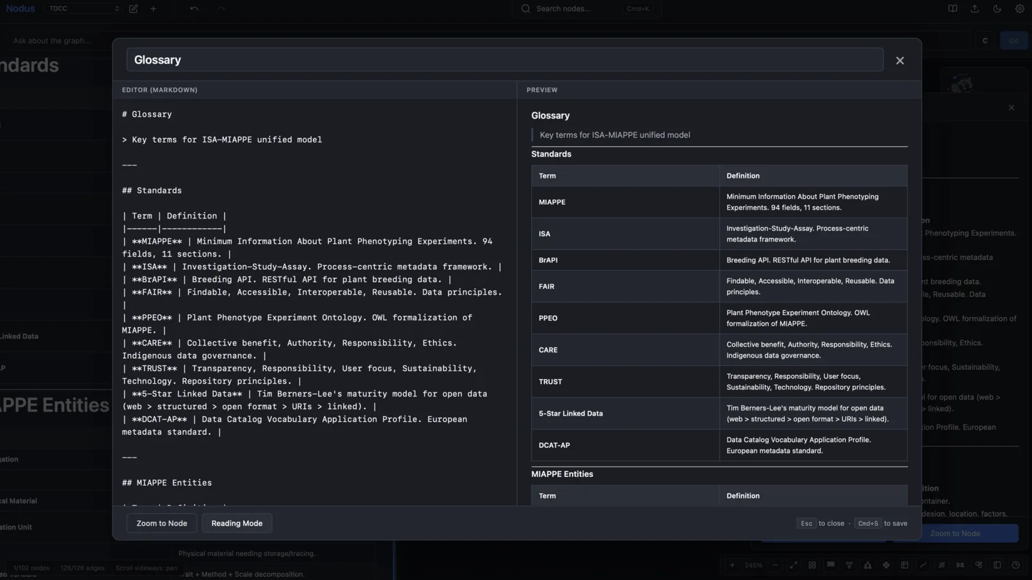The width and height of the screenshot is (1032, 580).
Task: Select the hierarchy tree layout icon
Action: click(x=868, y=565)
